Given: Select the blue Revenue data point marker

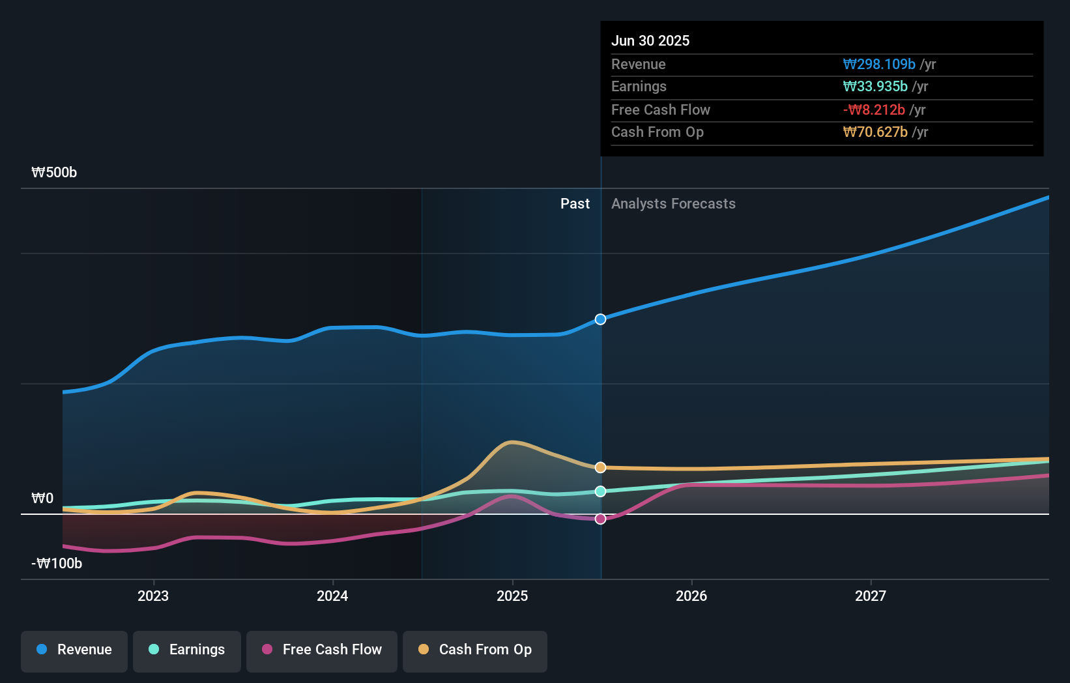Looking at the screenshot, I should coord(600,319).
